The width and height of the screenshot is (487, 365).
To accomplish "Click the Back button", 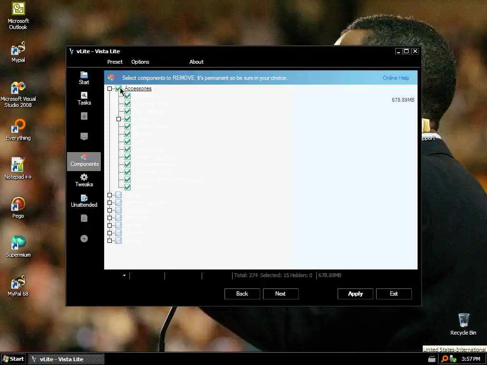I will pyautogui.click(x=242, y=294).
